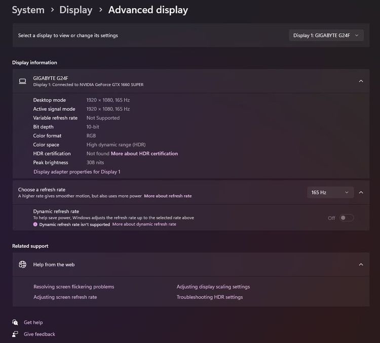
Task: Open Display adapter properties for Display 1
Action: (77, 172)
